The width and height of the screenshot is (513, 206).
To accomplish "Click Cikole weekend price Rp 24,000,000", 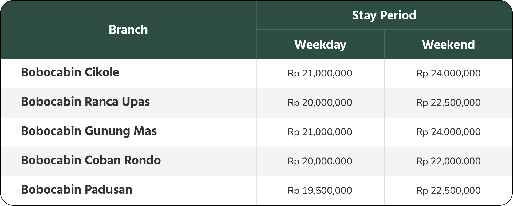I will 448,73.
